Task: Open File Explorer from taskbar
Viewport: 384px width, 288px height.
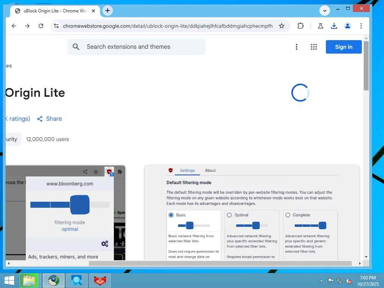Action: coord(30,280)
